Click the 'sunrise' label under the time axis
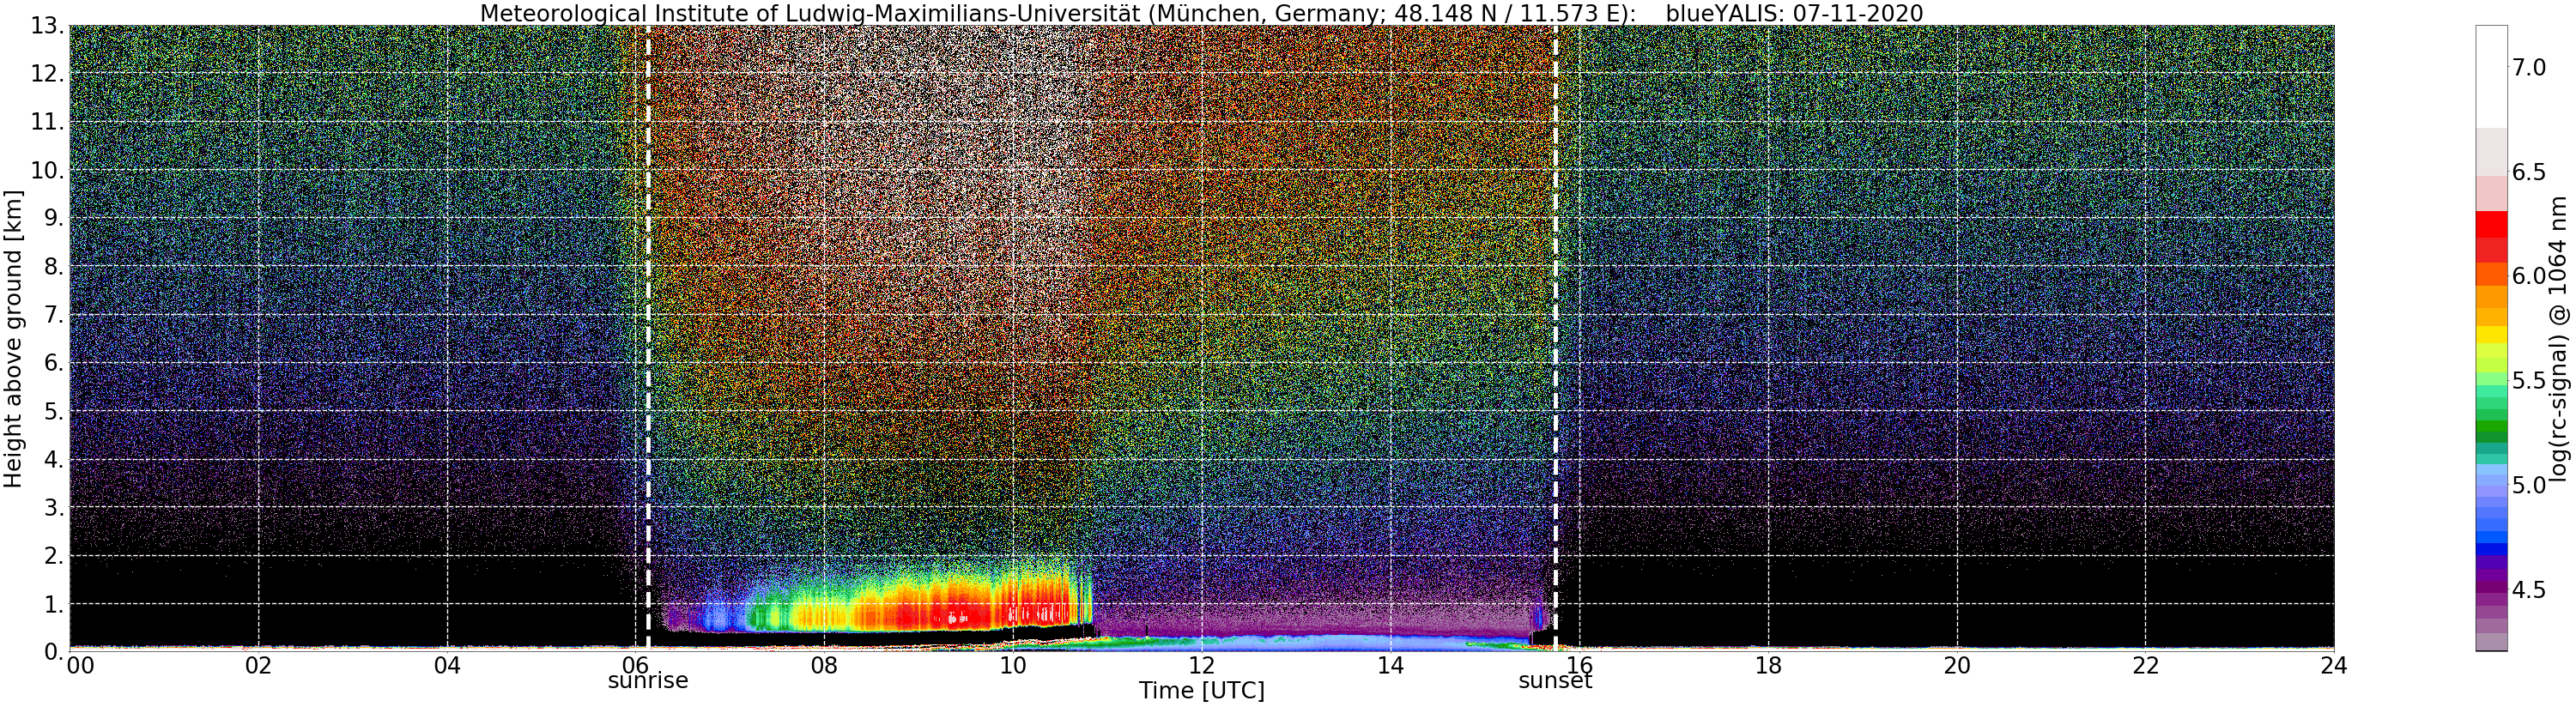Viewport: 2576px width, 707px height. click(648, 681)
